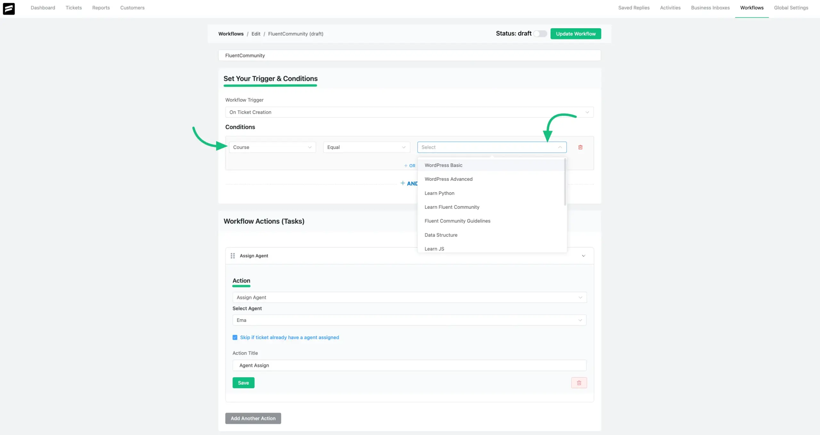Delete the Assign Agent action
The height and width of the screenshot is (435, 820).
579,383
